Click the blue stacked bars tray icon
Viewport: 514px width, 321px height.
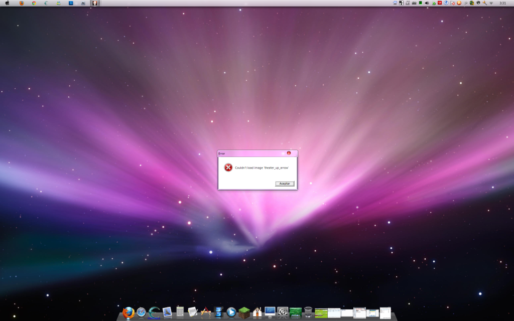[395, 3]
